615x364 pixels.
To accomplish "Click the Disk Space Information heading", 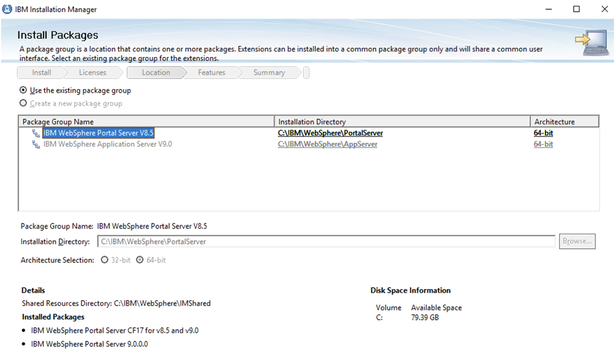I will [410, 291].
